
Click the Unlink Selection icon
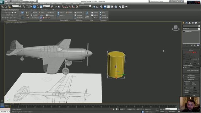[x=6, y=7]
